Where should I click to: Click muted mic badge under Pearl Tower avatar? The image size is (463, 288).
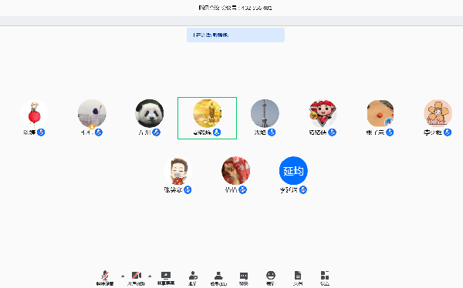pyautogui.click(x=272, y=132)
